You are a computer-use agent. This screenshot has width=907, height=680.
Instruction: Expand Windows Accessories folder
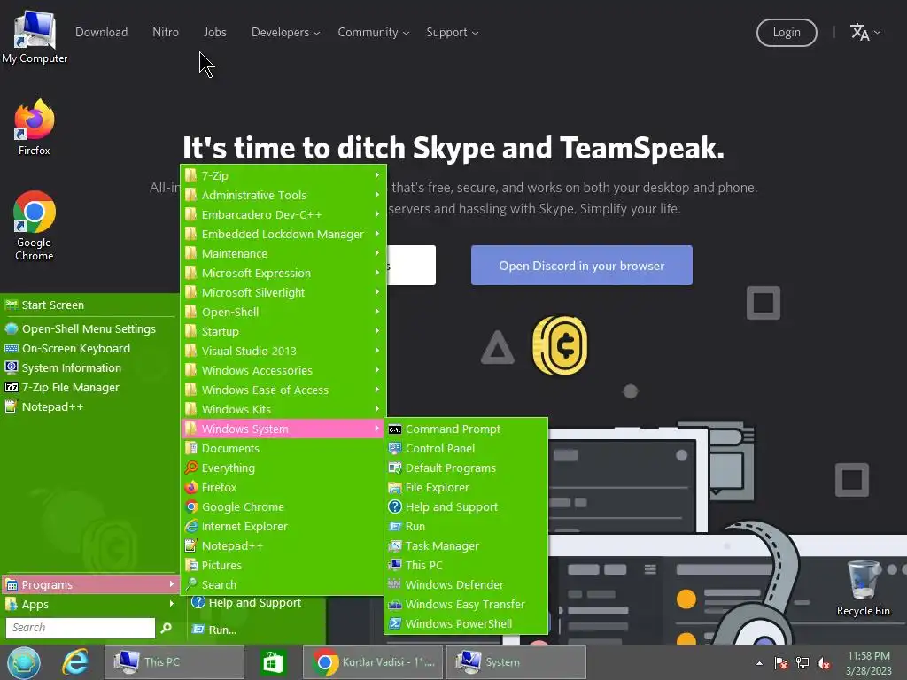point(283,371)
